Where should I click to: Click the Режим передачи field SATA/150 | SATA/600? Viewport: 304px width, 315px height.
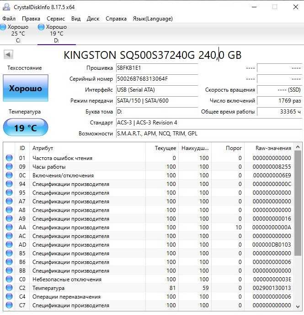click(157, 101)
